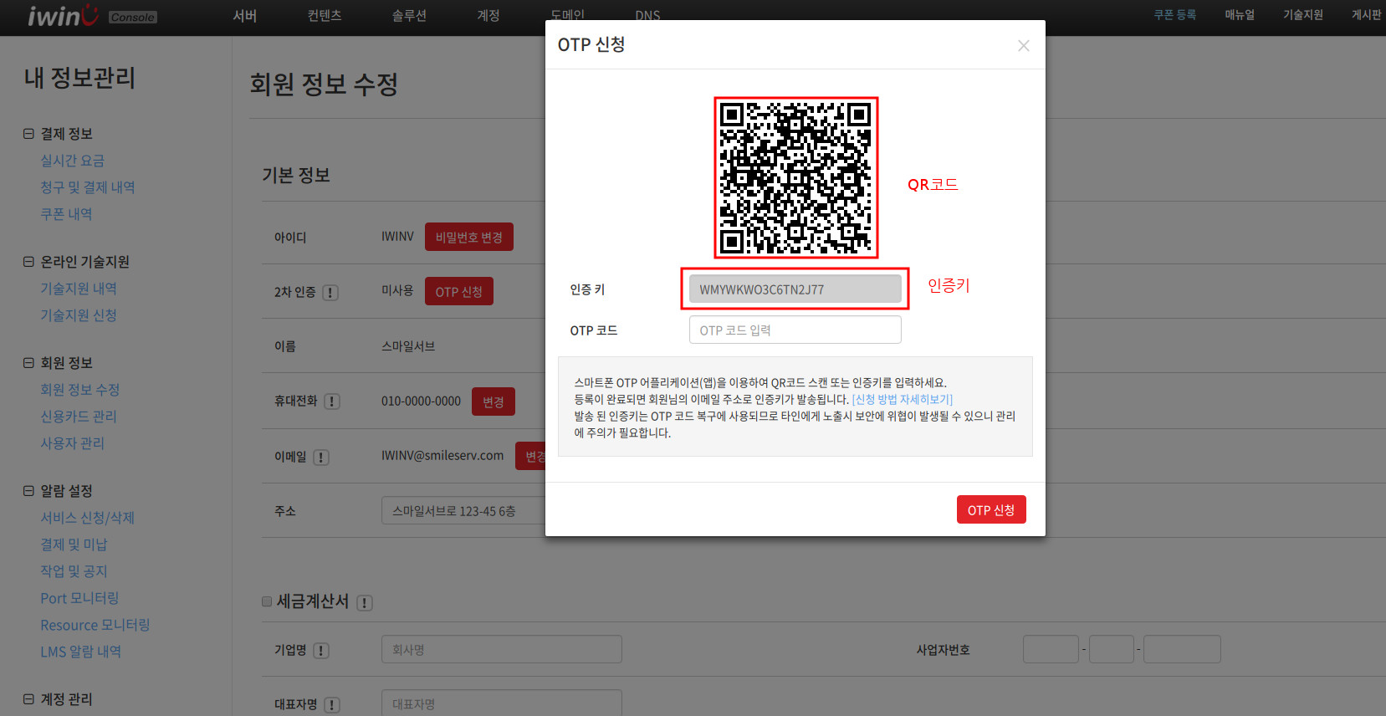
Task: Open 기술지원 내역 in the sidebar
Action: tap(79, 289)
